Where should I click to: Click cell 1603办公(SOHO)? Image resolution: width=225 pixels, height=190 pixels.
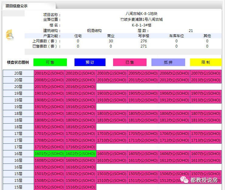[112, 154]
